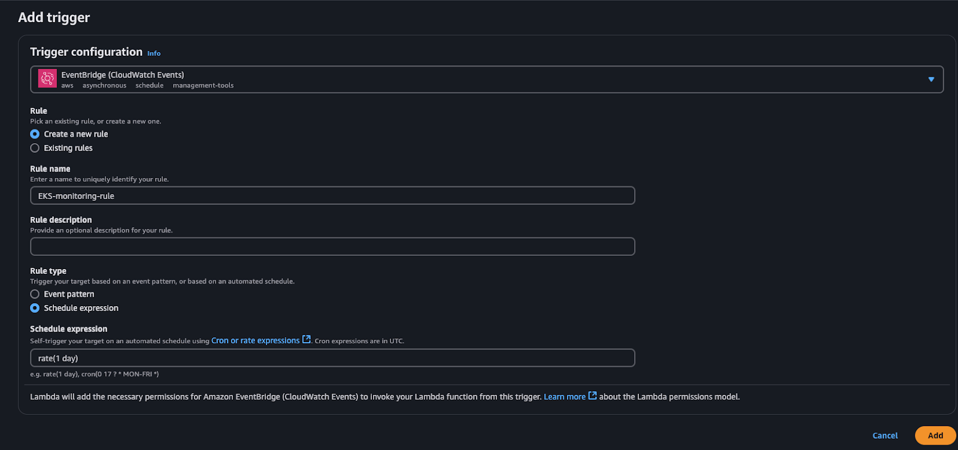Click the 'aws' tag under EventBridge

pos(67,86)
